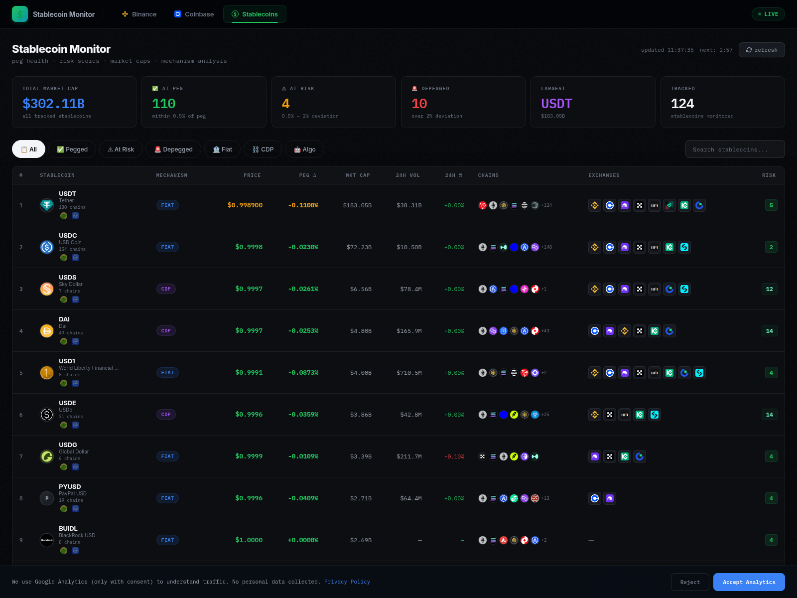
Task: Sort by MKT CAP column
Action: click(x=358, y=175)
